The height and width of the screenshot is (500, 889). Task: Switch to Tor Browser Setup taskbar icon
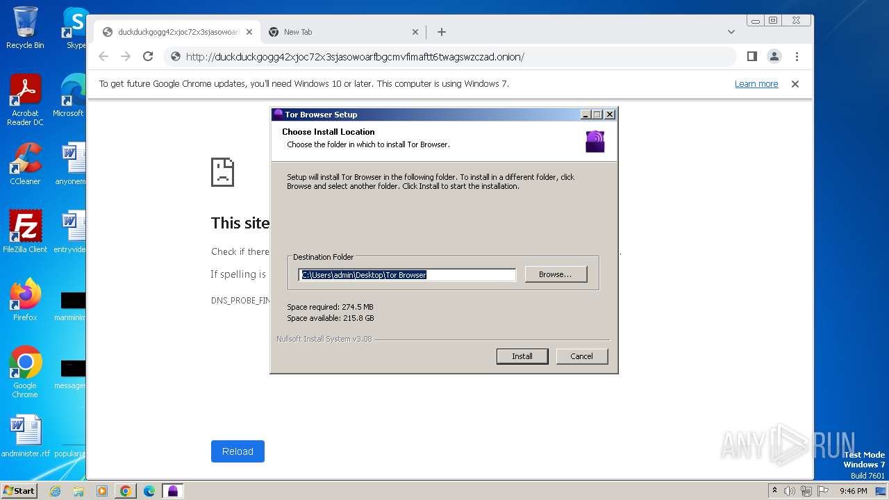(x=173, y=491)
